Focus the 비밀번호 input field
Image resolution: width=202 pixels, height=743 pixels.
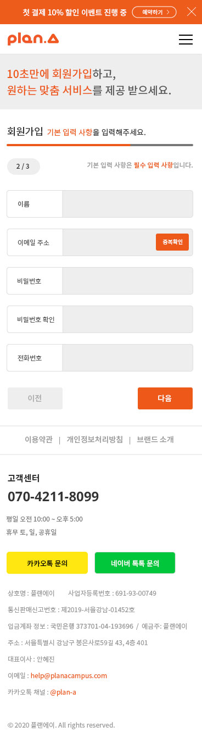click(x=128, y=281)
